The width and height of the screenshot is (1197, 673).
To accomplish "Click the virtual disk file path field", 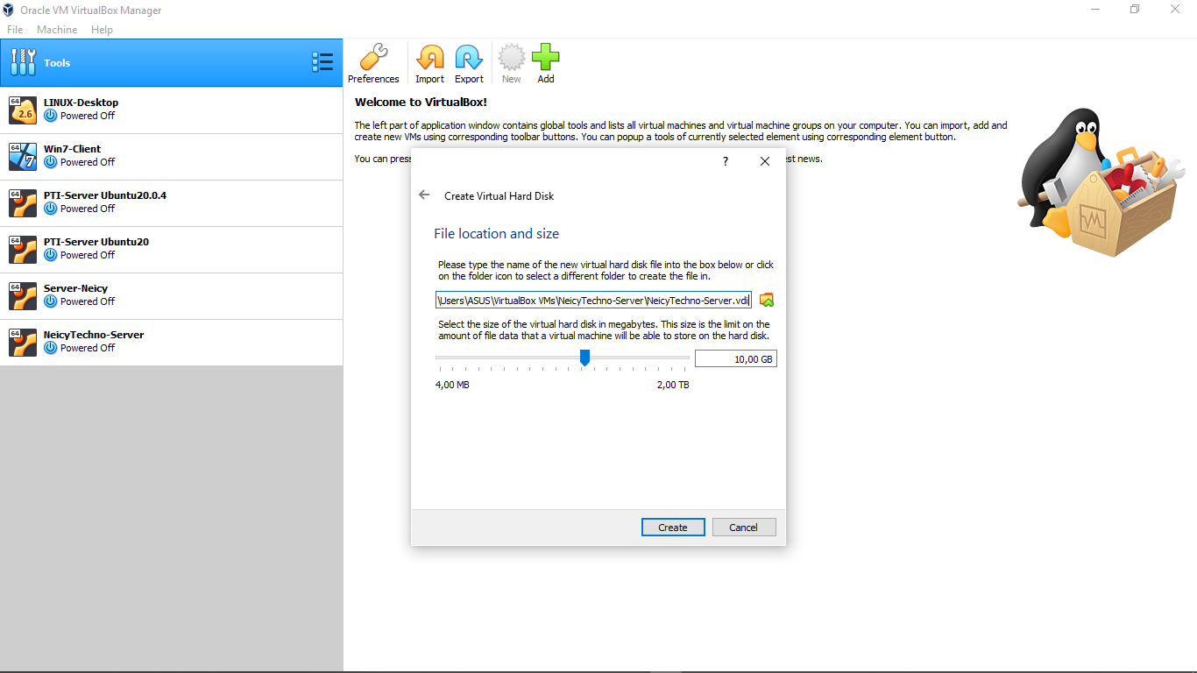I will click(x=593, y=300).
